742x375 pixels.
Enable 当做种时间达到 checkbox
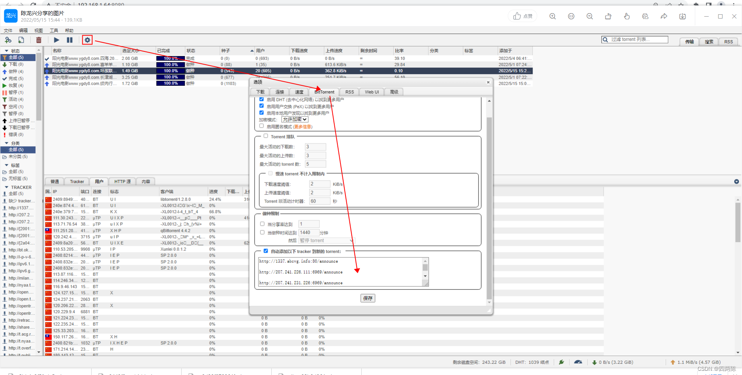[262, 232]
